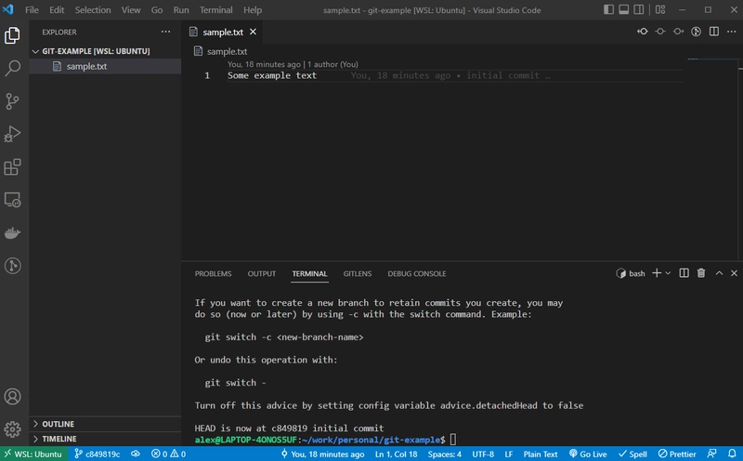Open the Terminal menu

click(x=215, y=9)
